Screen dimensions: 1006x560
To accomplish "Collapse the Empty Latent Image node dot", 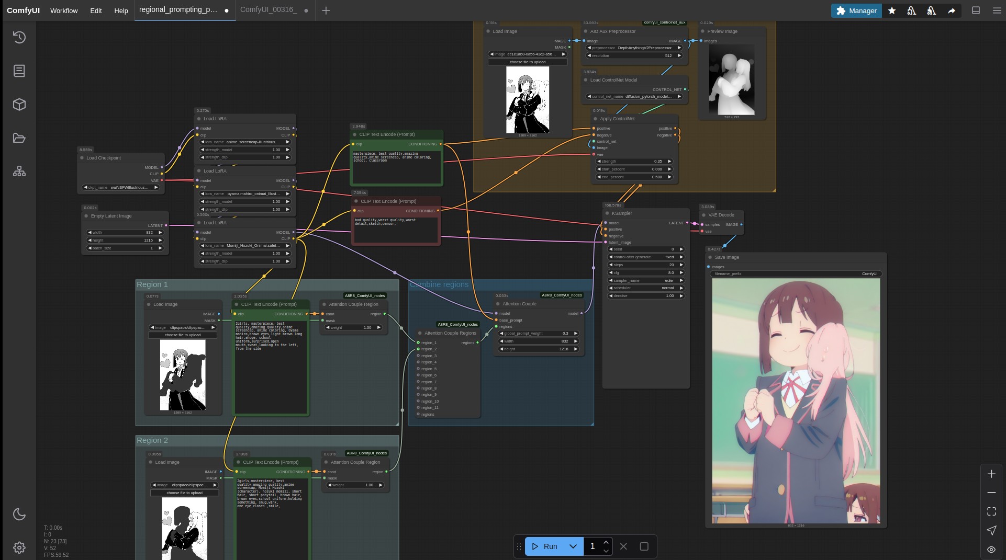I will click(x=86, y=216).
